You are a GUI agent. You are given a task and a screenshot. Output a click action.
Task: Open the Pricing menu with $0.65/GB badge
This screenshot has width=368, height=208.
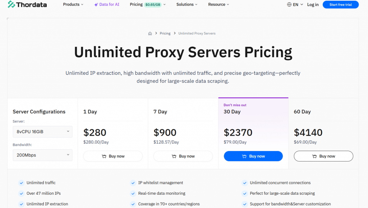(x=148, y=4)
